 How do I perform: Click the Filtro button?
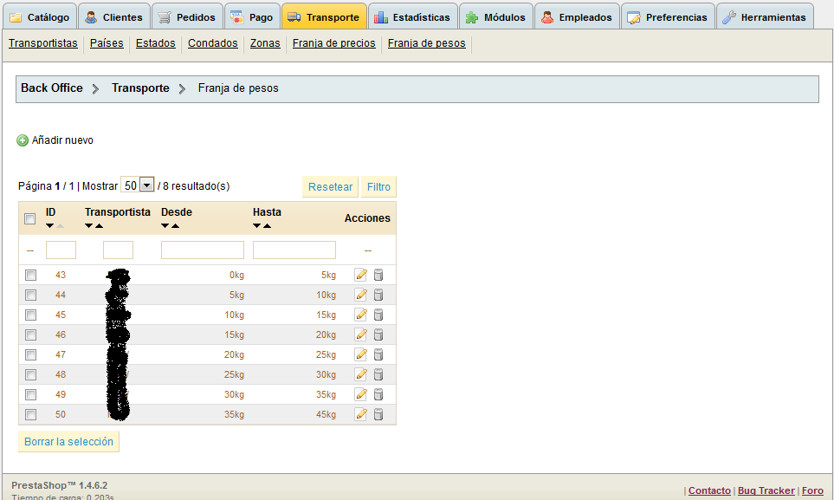[378, 187]
